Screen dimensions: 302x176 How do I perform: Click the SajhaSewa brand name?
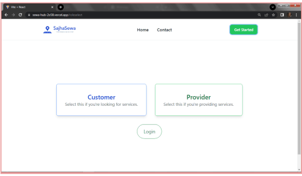tap(64, 28)
